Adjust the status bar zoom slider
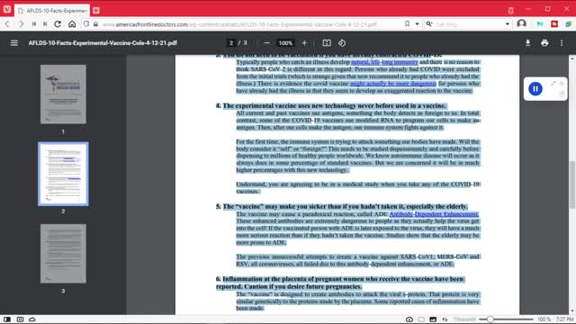This screenshot has height=324, width=576. (490, 319)
